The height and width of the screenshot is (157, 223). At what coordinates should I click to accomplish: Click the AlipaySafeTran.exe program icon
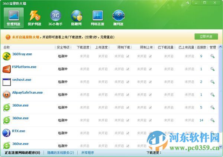click(x=7, y=95)
